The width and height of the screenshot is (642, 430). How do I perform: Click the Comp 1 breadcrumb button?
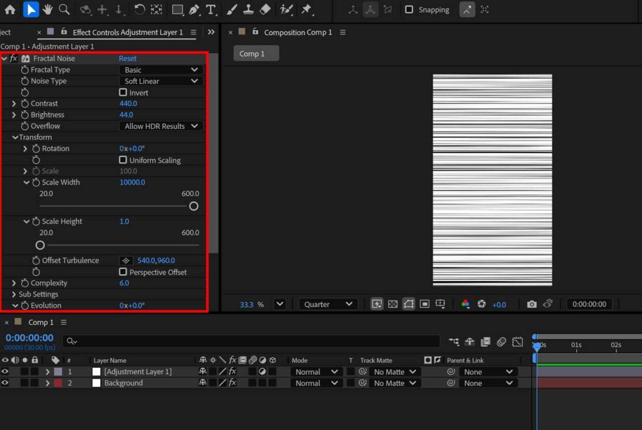pyautogui.click(x=256, y=54)
